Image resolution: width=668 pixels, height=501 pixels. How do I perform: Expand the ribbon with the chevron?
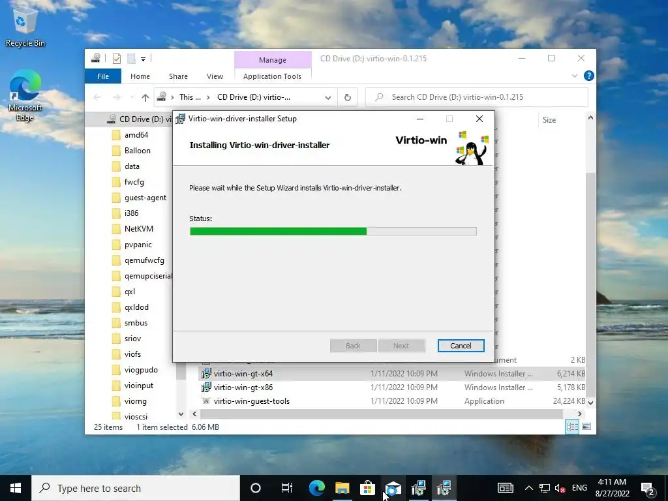[x=574, y=76]
